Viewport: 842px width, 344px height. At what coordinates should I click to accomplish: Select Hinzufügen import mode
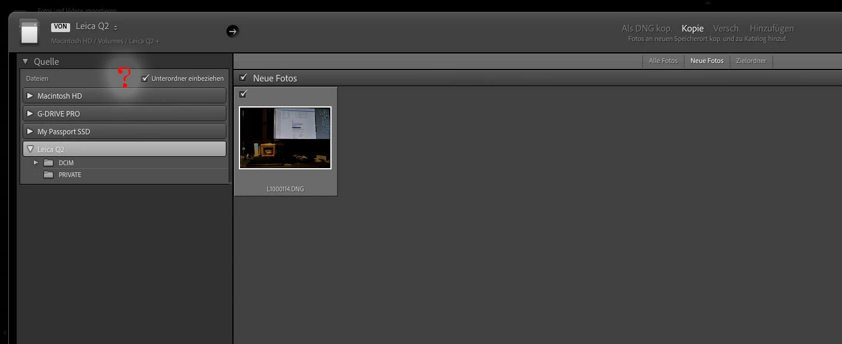pyautogui.click(x=772, y=29)
